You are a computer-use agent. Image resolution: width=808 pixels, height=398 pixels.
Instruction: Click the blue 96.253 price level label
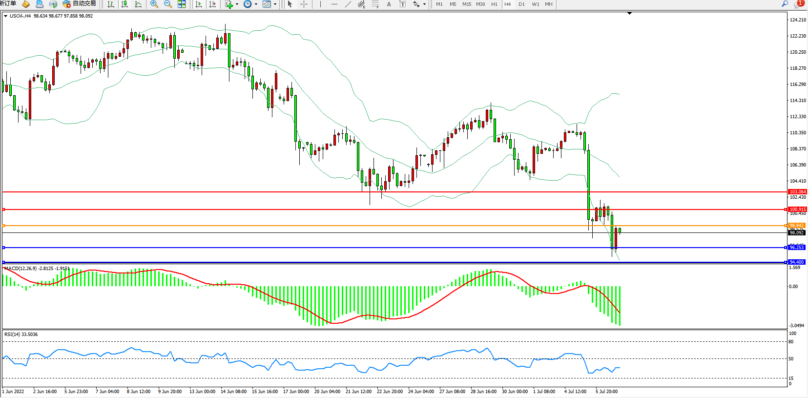(796, 248)
